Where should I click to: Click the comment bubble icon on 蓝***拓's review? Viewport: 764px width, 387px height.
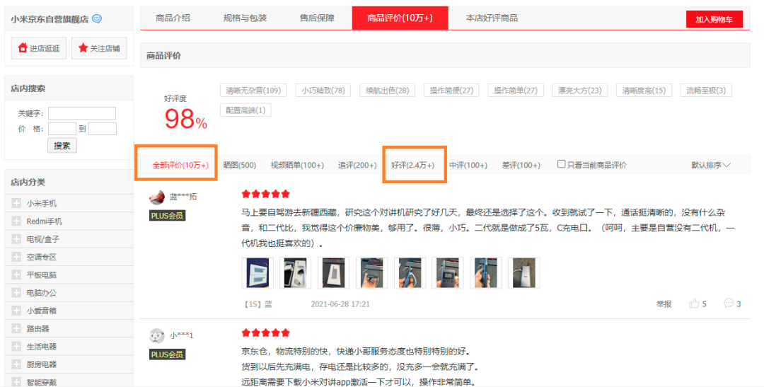[x=729, y=304]
